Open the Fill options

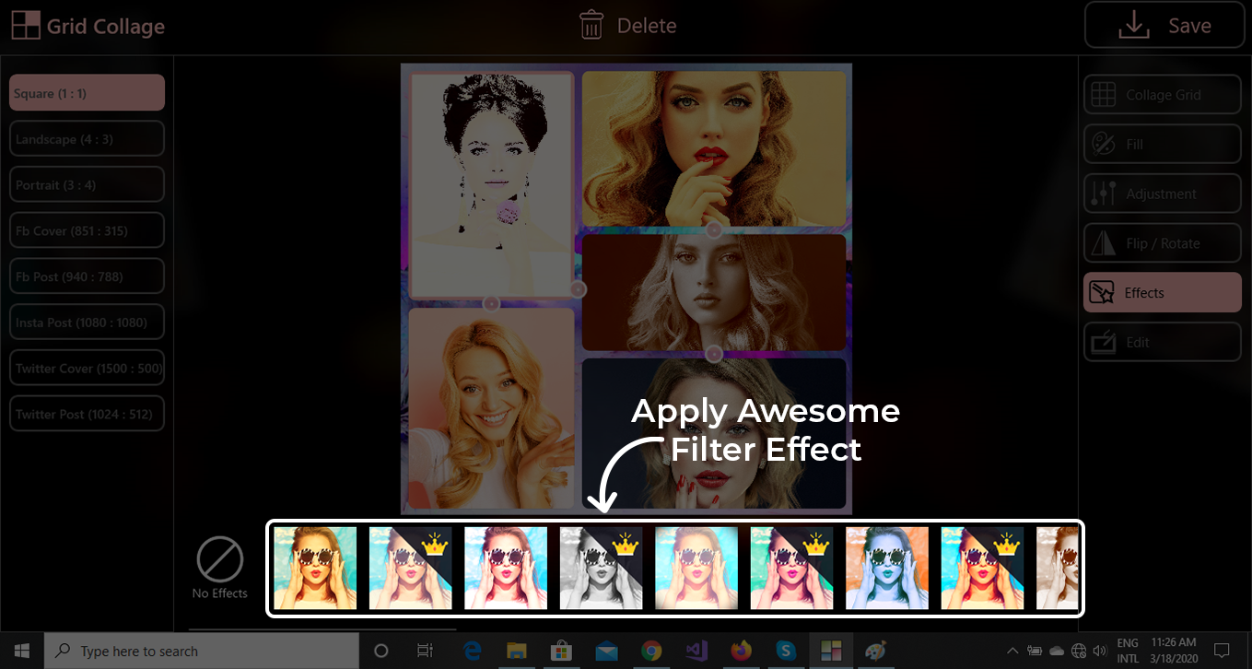[1163, 145]
